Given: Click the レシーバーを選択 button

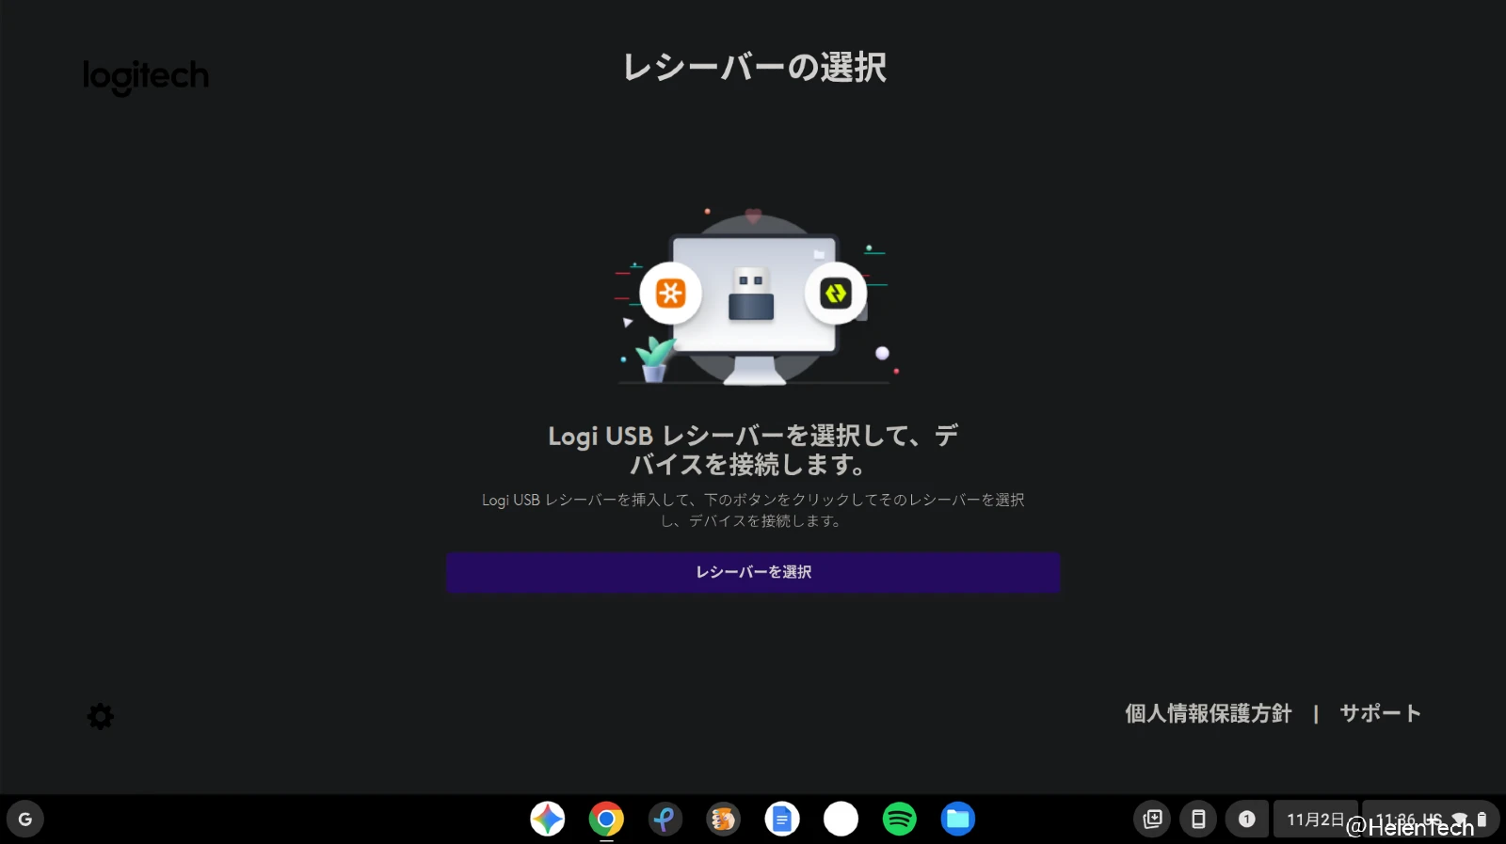Looking at the screenshot, I should (753, 572).
